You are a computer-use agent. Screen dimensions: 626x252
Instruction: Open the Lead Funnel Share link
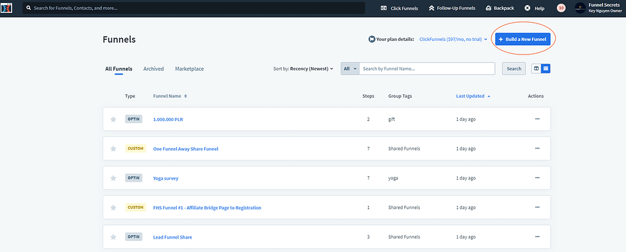coord(172,237)
